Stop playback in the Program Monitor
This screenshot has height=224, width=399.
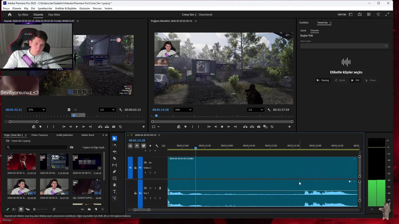point(222,127)
